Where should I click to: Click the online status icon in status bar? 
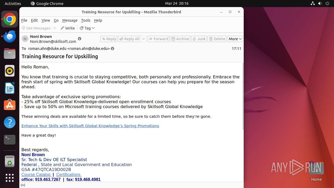coord(23,185)
